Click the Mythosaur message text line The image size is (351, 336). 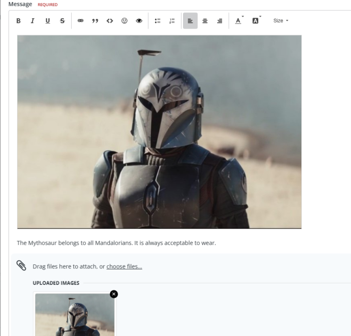tap(116, 243)
